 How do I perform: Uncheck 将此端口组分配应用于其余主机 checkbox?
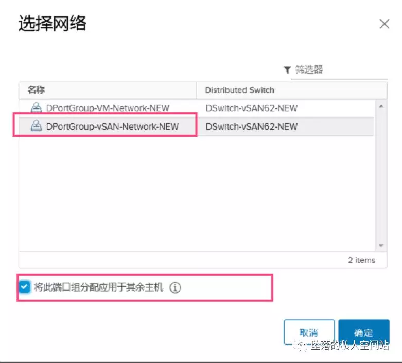point(24,287)
